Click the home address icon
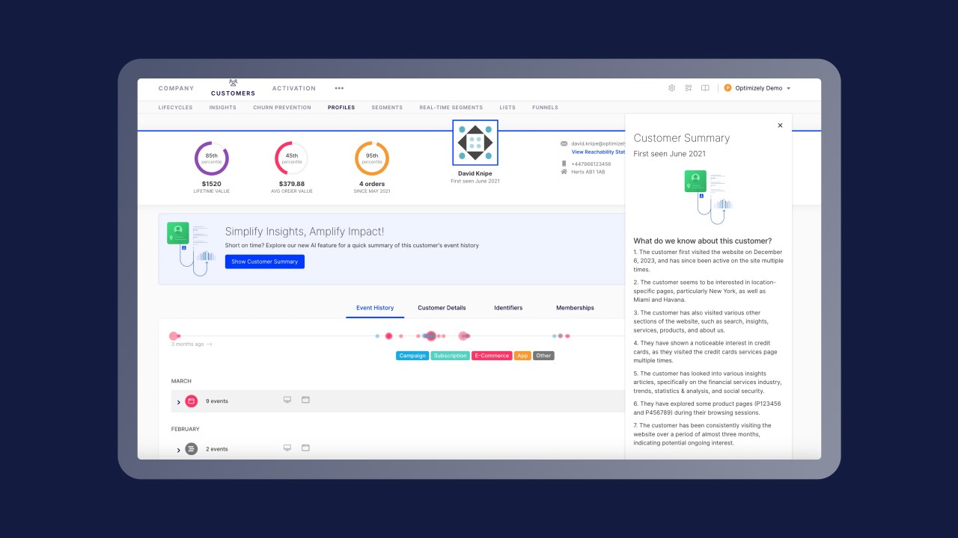The height and width of the screenshot is (538, 958). pyautogui.click(x=564, y=172)
